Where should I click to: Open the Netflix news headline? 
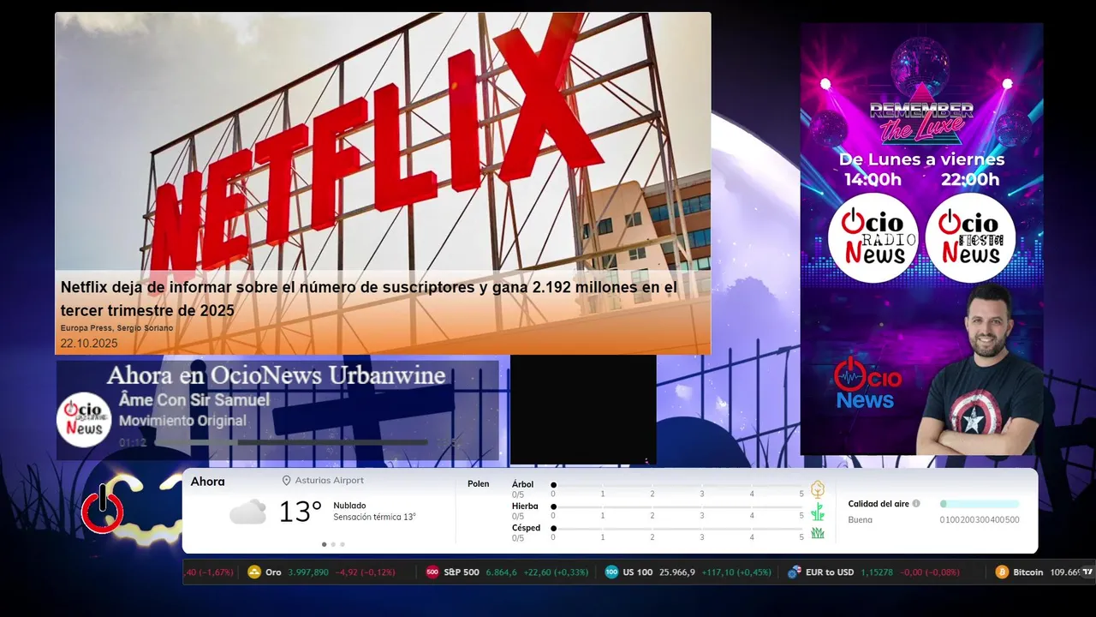pos(369,299)
